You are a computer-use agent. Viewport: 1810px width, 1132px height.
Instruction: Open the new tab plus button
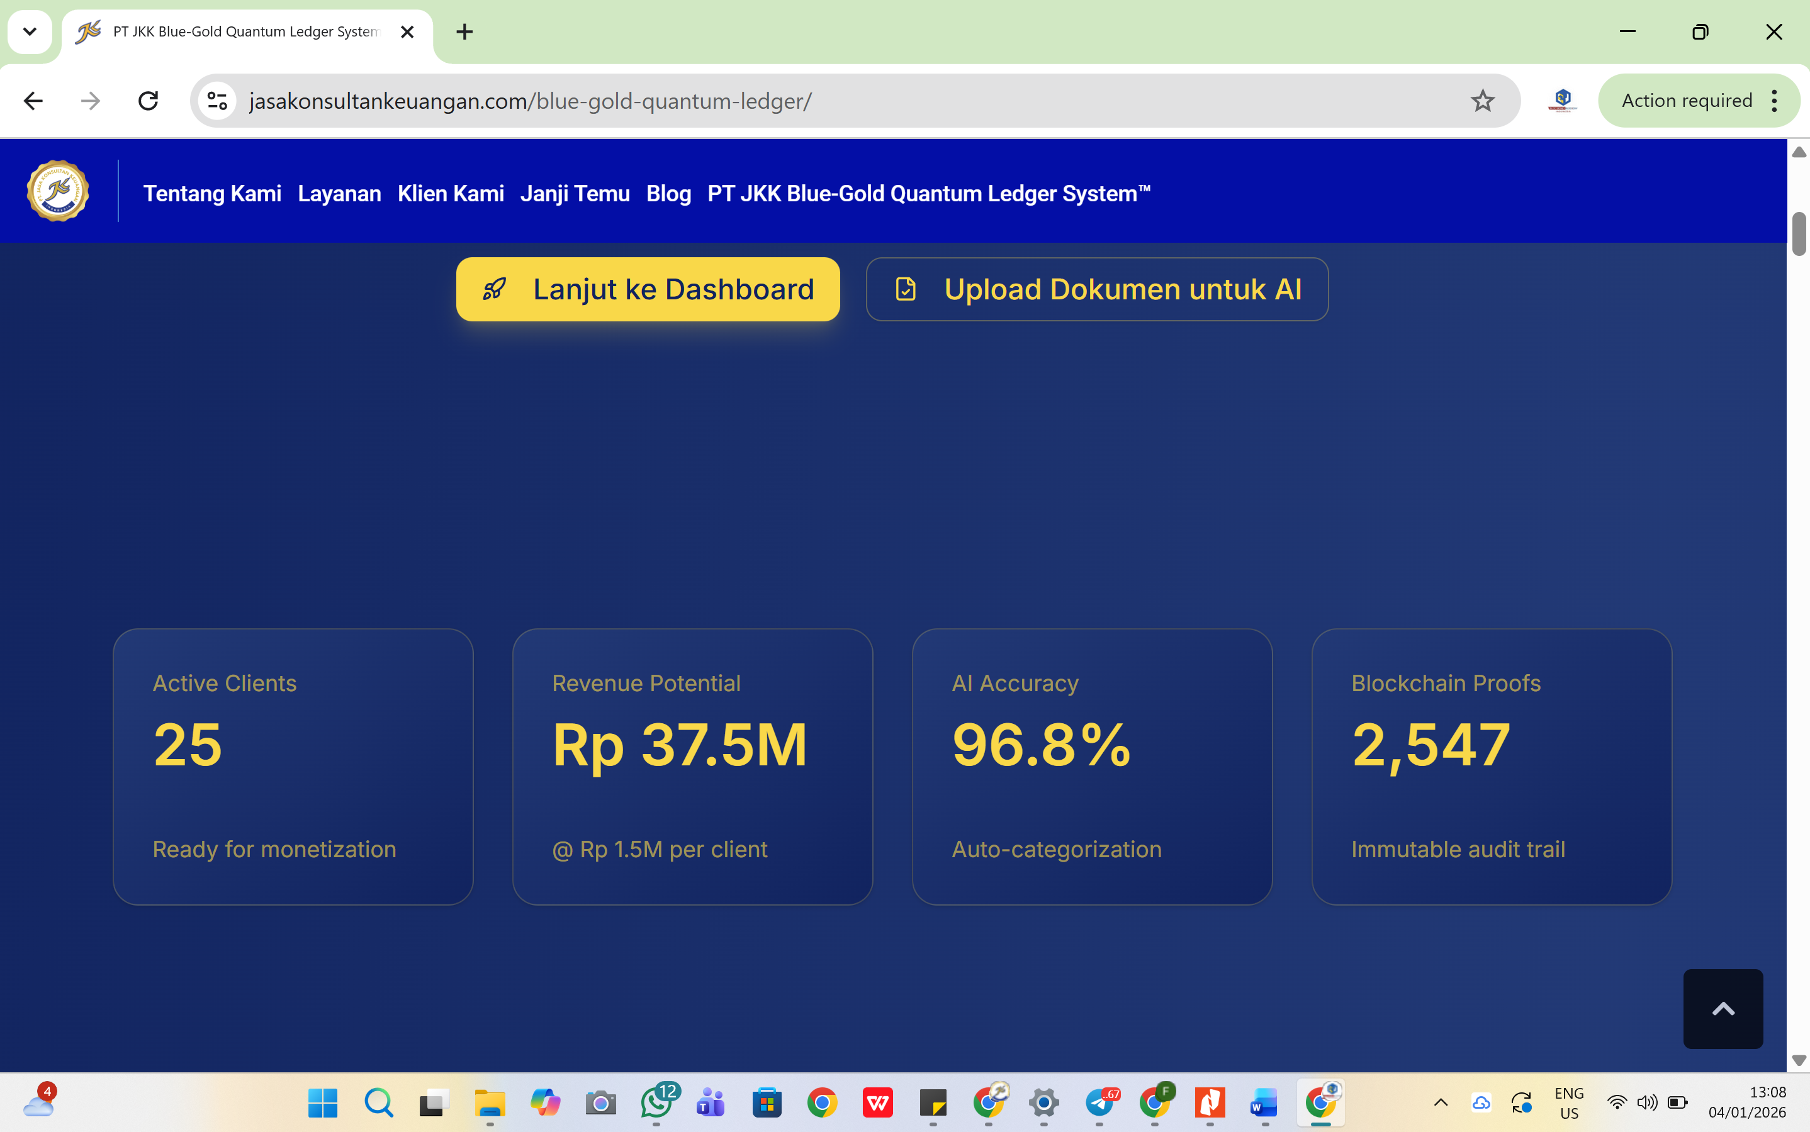click(464, 31)
